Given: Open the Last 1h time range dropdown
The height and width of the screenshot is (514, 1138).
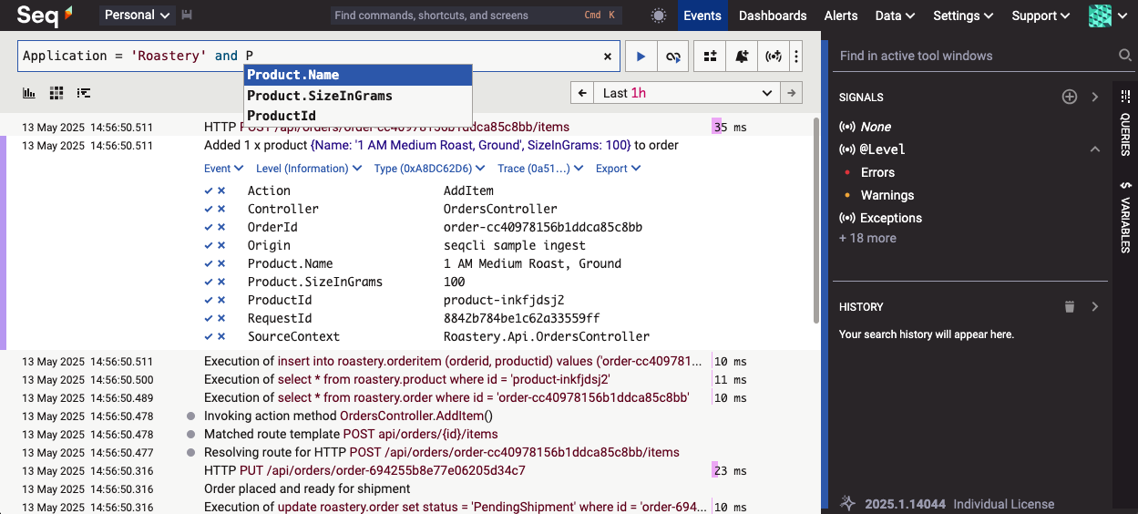Looking at the screenshot, I should [687, 93].
